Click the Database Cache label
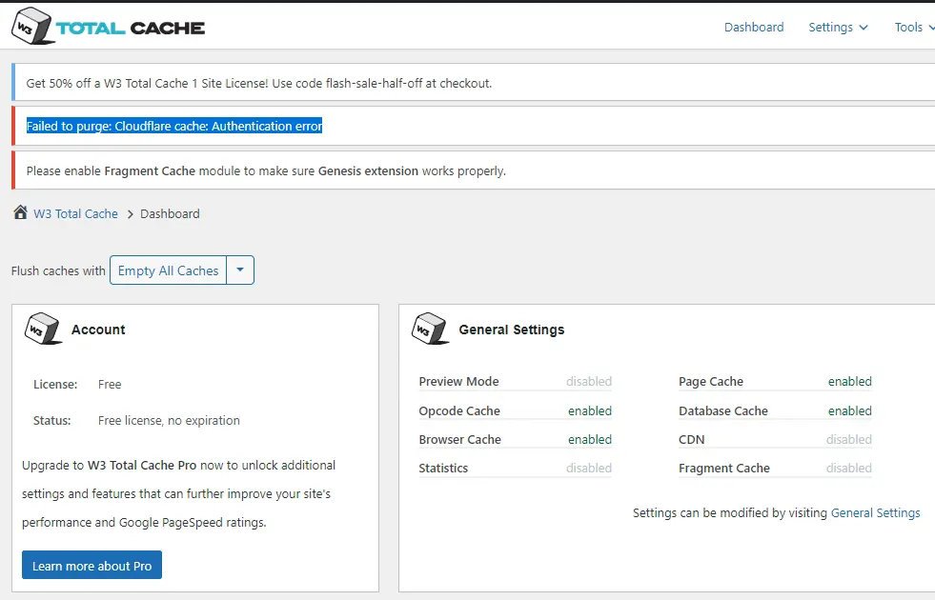The image size is (935, 600). point(723,411)
